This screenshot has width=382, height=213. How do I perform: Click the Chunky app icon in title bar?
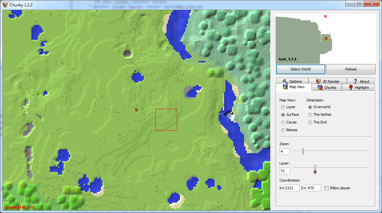point(5,5)
